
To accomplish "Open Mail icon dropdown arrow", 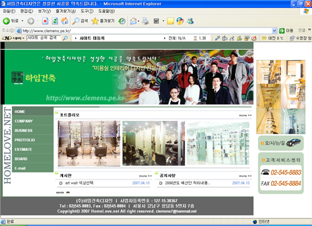I will (x=138, y=21).
